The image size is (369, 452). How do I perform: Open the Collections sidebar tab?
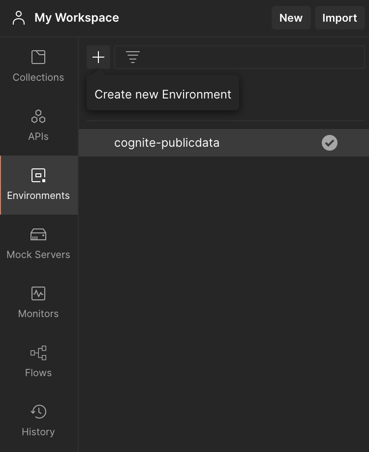(x=38, y=67)
